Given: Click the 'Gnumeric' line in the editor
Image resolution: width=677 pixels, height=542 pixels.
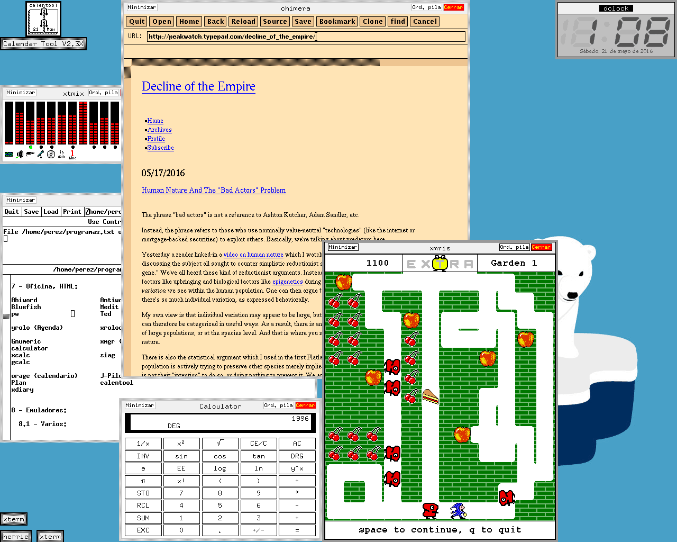Looking at the screenshot, I should pos(26,341).
